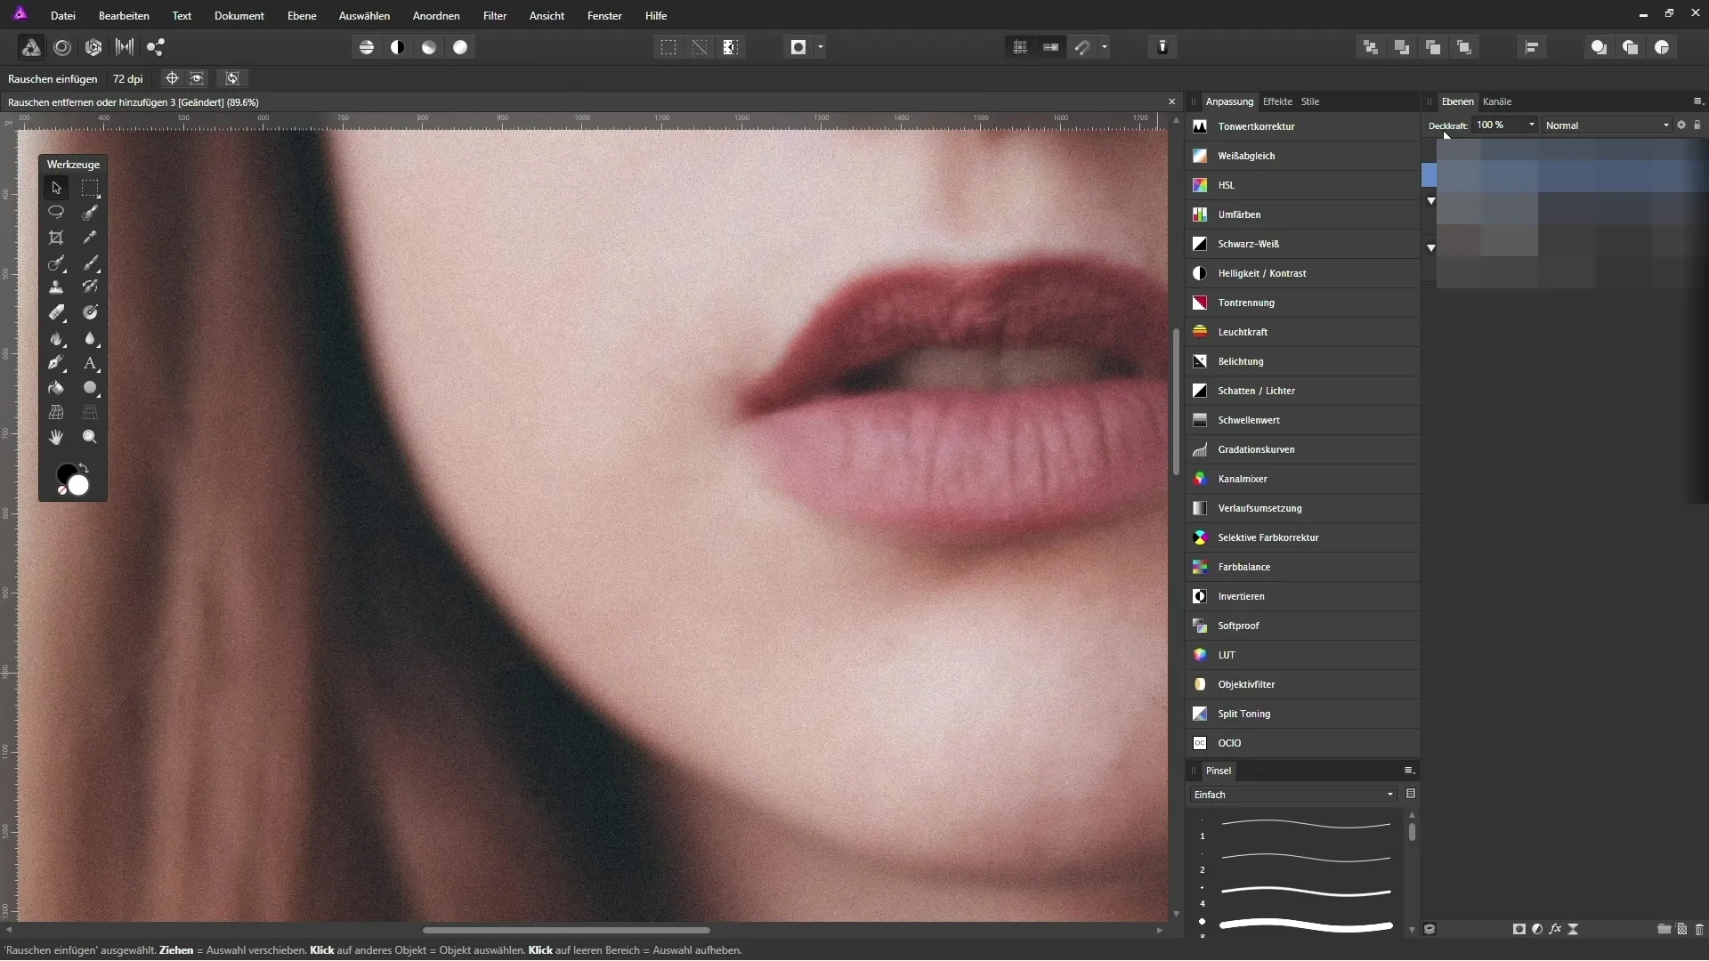The height and width of the screenshot is (961, 1709).
Task: Activate the Crop tool
Action: point(56,238)
